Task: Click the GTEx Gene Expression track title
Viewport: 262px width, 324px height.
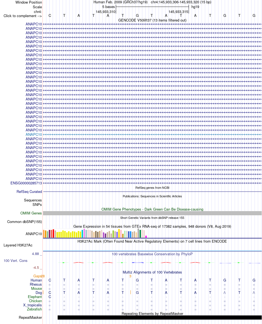Action: (152, 227)
